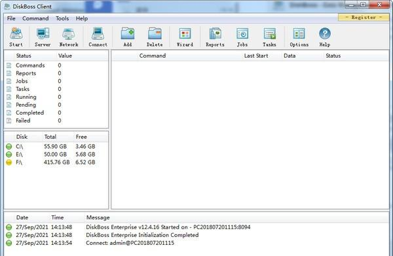This screenshot has height=256, width=393.
Task: Select the 'C:\' disk entry
Action: click(x=19, y=147)
